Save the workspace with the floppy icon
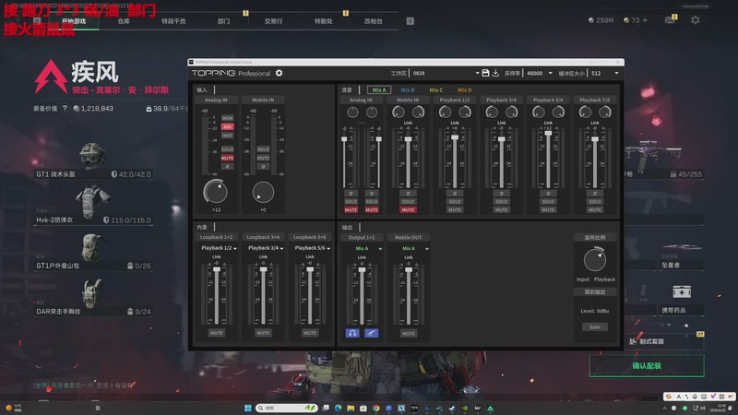Screen dimensions: 738x415 485,73
